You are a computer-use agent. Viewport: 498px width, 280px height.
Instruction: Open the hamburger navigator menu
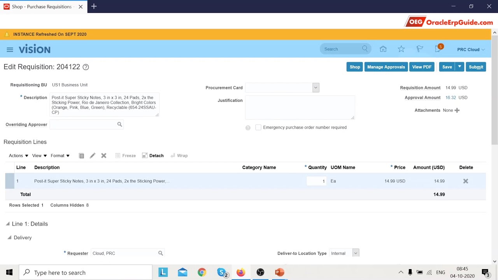(10, 49)
